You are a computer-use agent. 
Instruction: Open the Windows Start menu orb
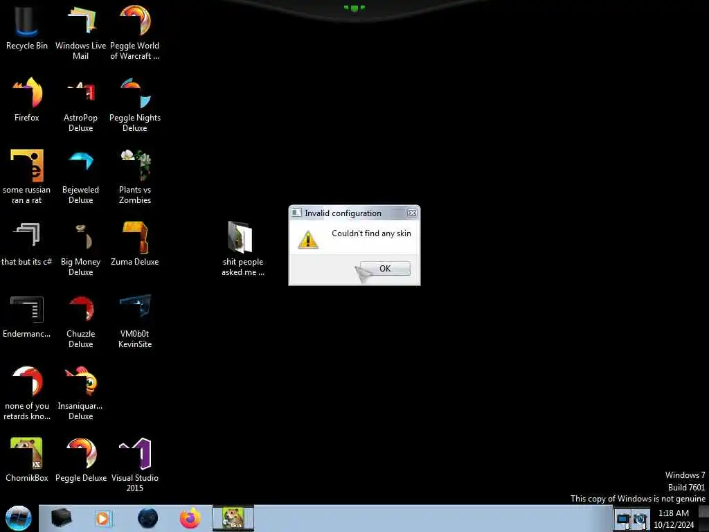pyautogui.click(x=19, y=518)
